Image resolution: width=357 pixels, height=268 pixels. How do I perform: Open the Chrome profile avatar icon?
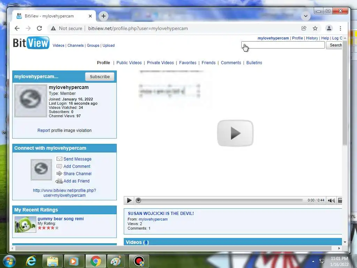coord(329,28)
